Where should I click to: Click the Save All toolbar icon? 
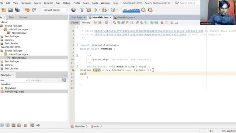tap(17, 10)
